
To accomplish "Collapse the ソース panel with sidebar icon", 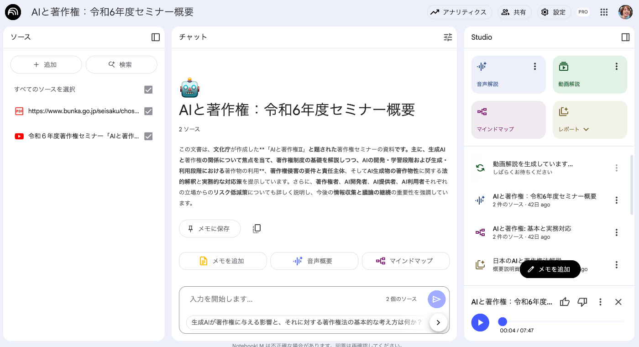I will (x=156, y=37).
